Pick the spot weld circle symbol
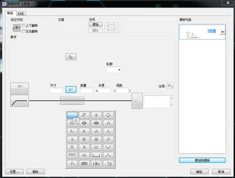The image size is (235, 178). [x=108, y=115]
